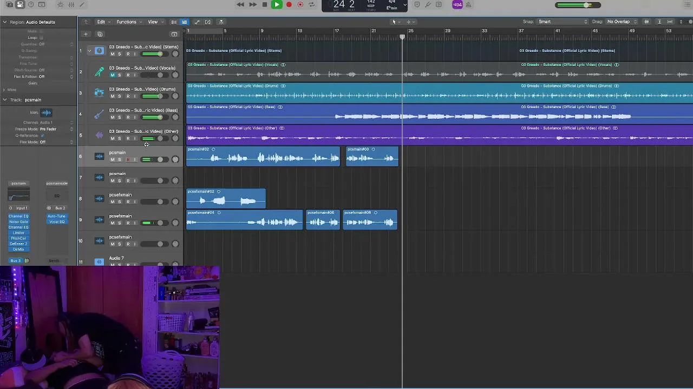This screenshot has height=389, width=693.
Task: Start playback with the green Play button
Action: [277, 5]
